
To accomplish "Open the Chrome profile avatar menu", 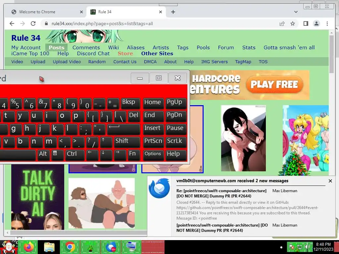I will pyautogui.click(x=316, y=23).
